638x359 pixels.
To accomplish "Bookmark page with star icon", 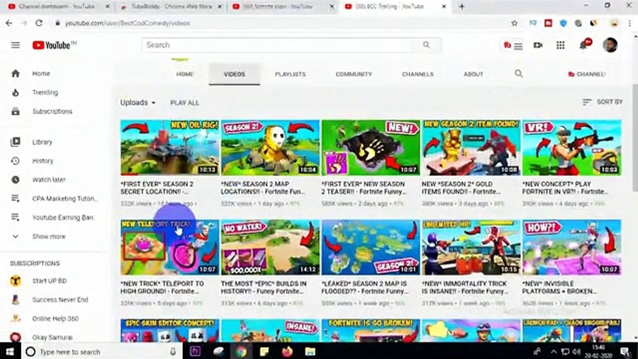I will click(x=514, y=23).
